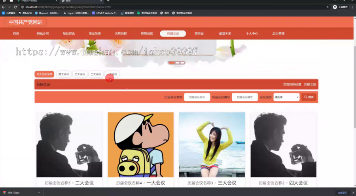Open the incognito 无痕模式 profile badge

click(340, 7)
